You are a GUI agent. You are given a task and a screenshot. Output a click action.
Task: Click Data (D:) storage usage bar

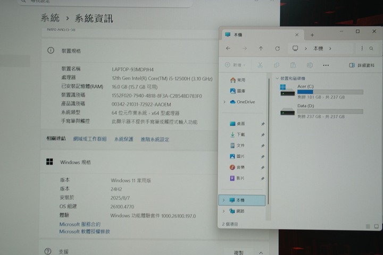click(x=330, y=111)
